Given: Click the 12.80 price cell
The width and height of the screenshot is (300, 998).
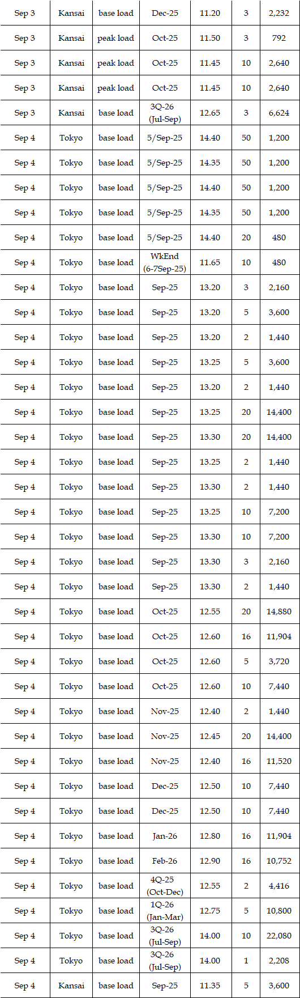Looking at the screenshot, I should click(x=210, y=836).
